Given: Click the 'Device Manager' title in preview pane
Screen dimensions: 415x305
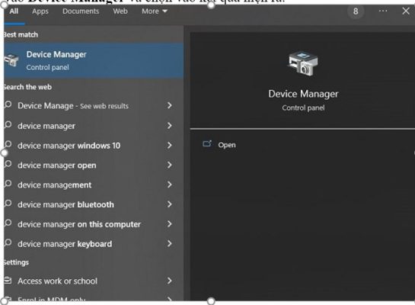Looking at the screenshot, I should click(x=303, y=94).
